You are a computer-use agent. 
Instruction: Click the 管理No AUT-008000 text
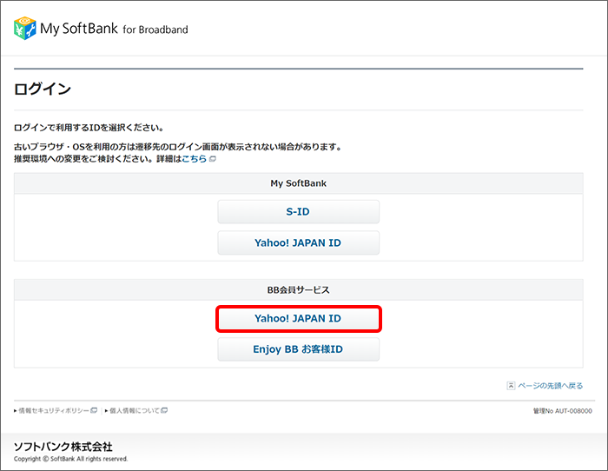562,411
